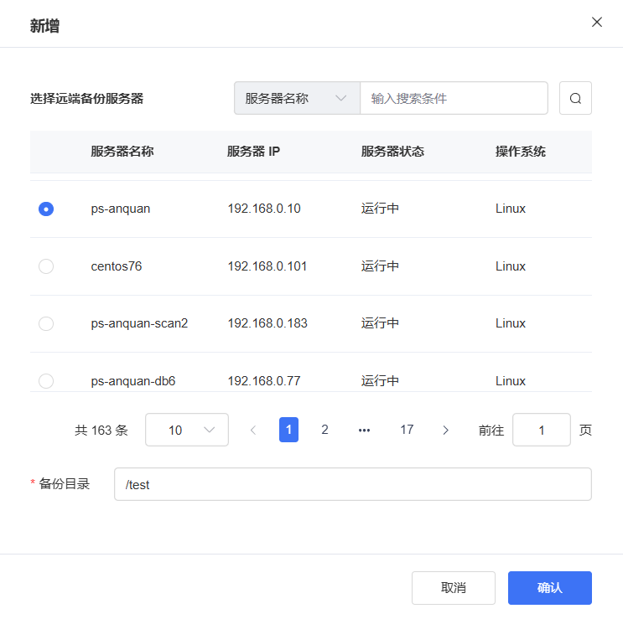Go to page 2 in pagination
The image size is (623, 619).
click(324, 430)
